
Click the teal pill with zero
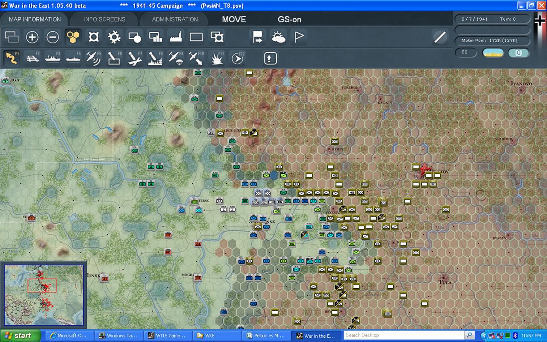[x=519, y=52]
